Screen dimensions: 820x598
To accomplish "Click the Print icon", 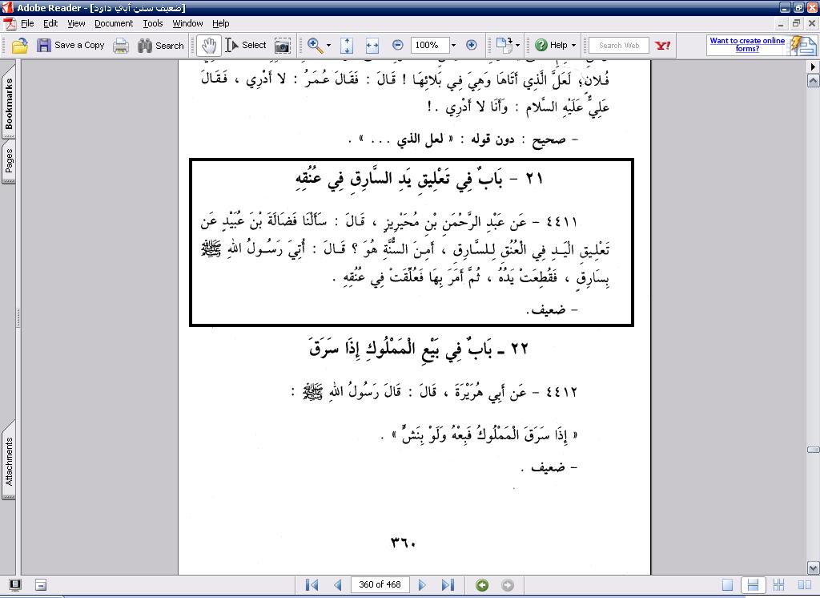I will [x=121, y=46].
